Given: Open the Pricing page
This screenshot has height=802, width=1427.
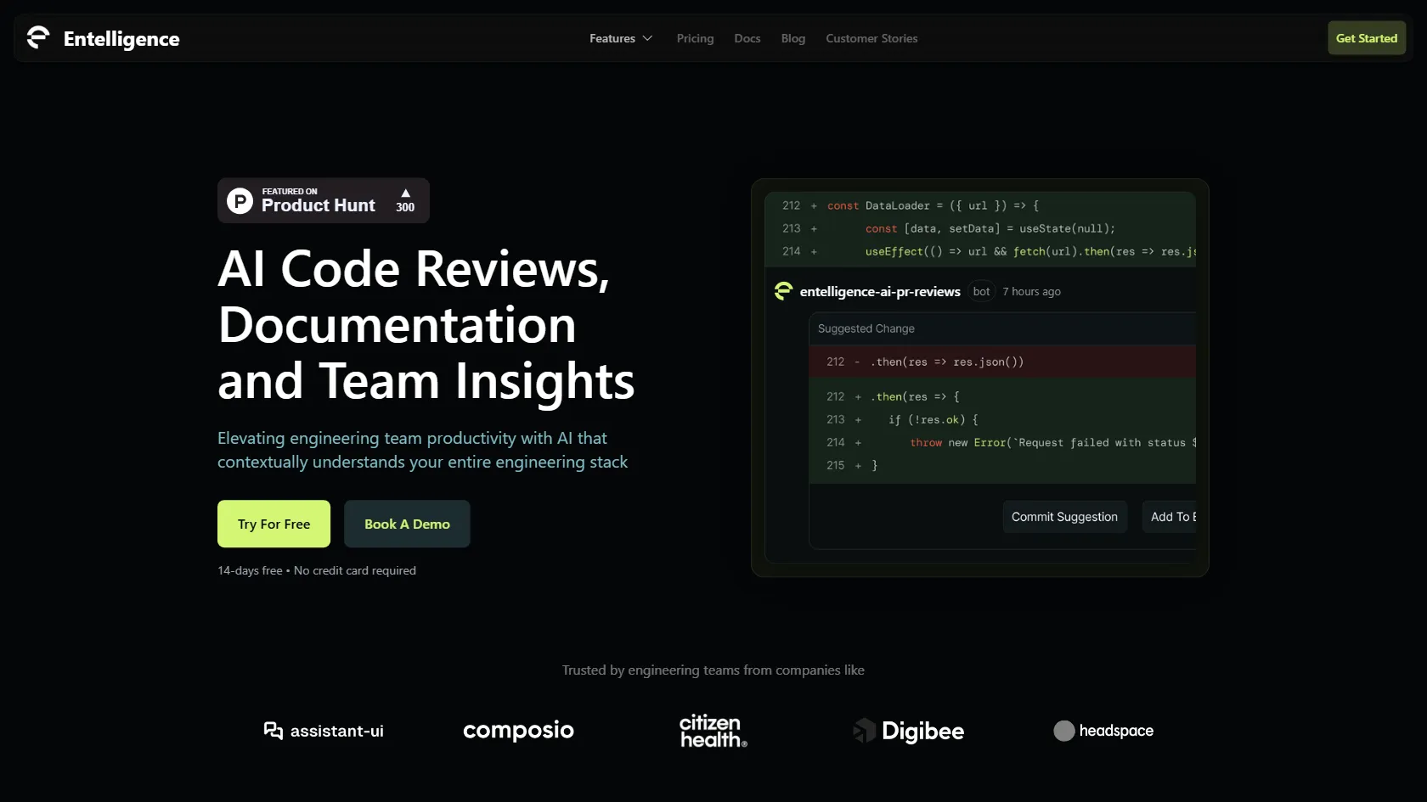Looking at the screenshot, I should pyautogui.click(x=695, y=38).
